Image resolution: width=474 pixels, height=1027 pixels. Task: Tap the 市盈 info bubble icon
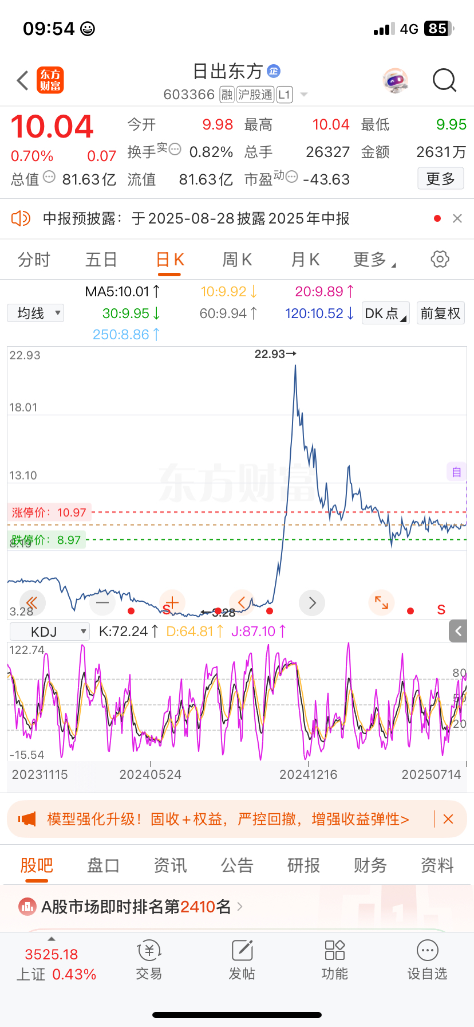[291, 177]
